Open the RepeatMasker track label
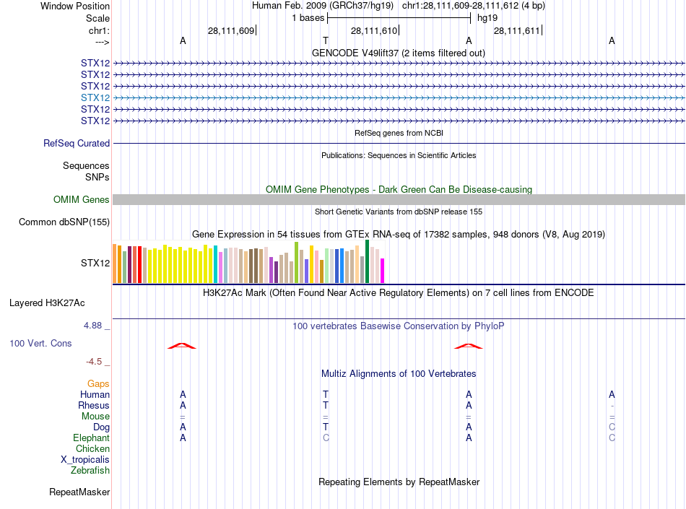Image resolution: width=686 pixels, height=509 pixels. (79, 492)
